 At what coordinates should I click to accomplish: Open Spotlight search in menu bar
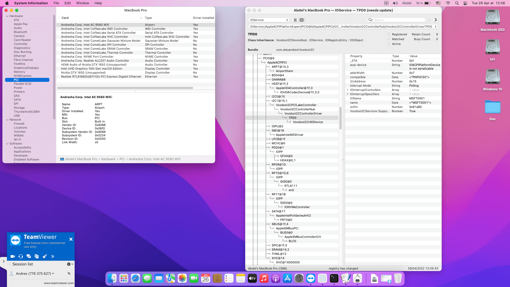point(457,3)
